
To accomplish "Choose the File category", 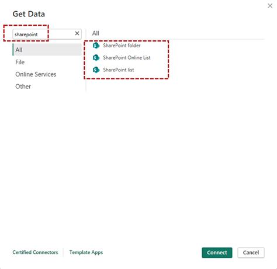I will tap(20, 62).
